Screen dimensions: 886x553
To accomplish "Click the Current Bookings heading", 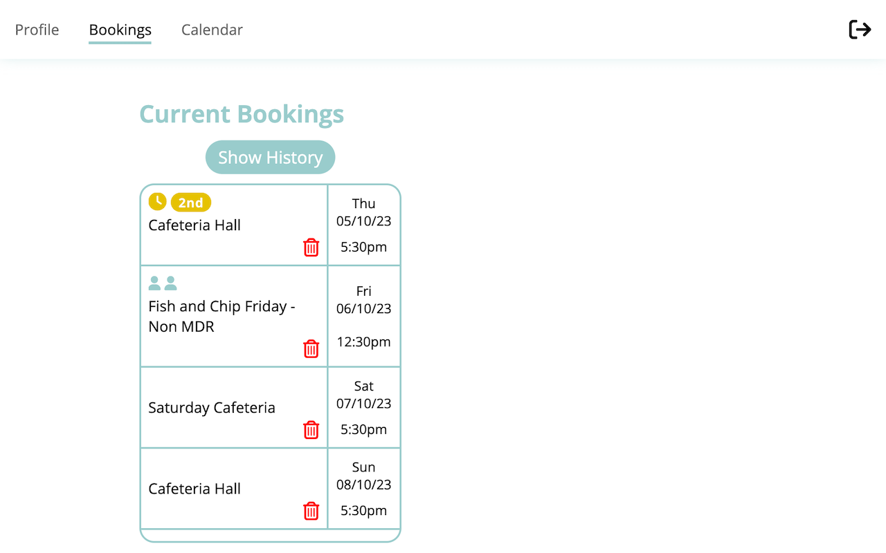I will coord(242,114).
